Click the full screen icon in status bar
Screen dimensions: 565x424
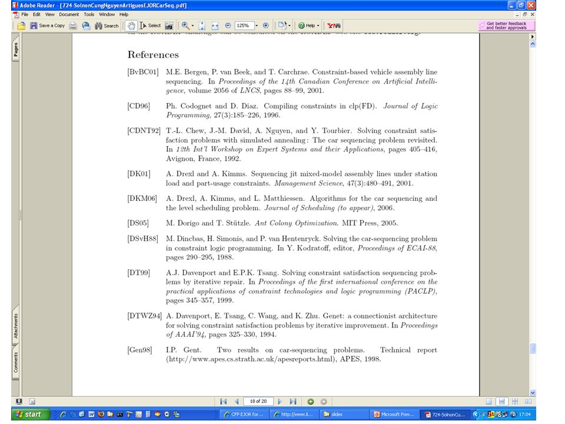(x=19, y=401)
